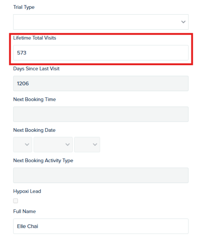Enable the Hypoxi Lead checkbox
Viewport: 200px width, 237px height.
16,201
